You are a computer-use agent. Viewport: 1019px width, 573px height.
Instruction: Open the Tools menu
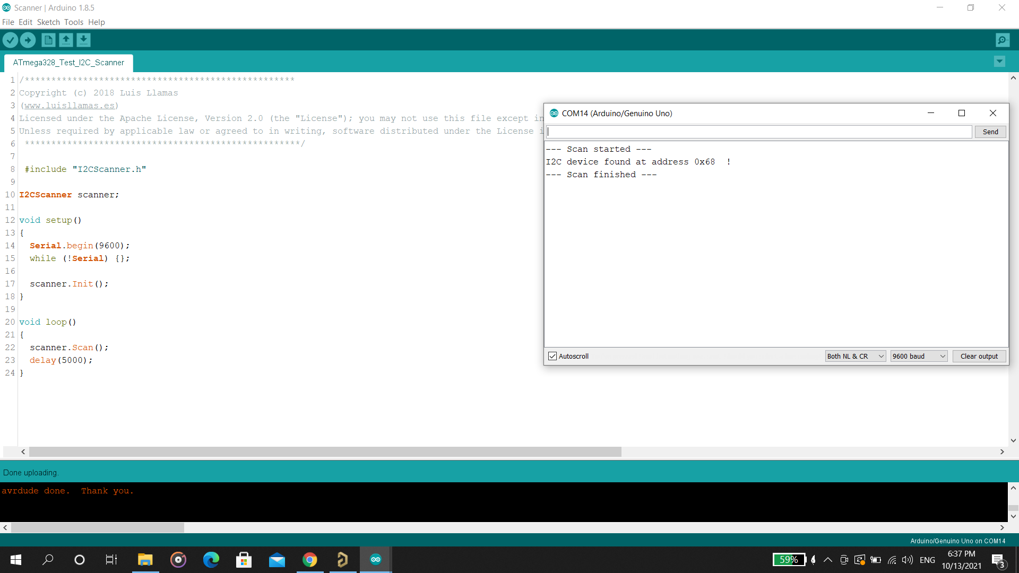tap(74, 22)
